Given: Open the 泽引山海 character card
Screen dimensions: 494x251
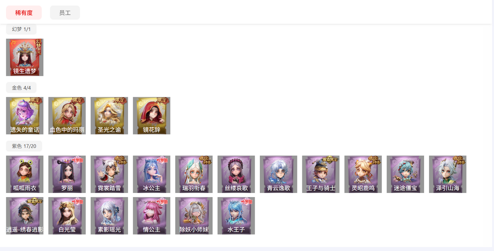Looking at the screenshot, I should pyautogui.click(x=448, y=174).
